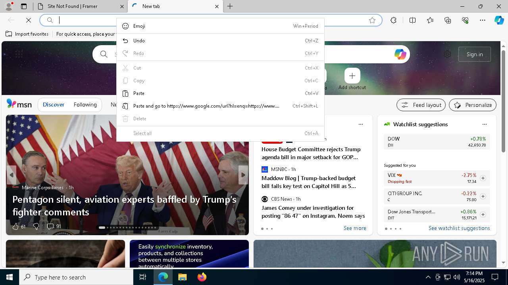Open House Budget Committee headline
Screen dimensions: 508x285
(311, 153)
